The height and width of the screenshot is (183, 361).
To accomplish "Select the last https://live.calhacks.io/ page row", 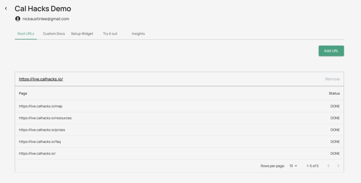I will [179, 153].
